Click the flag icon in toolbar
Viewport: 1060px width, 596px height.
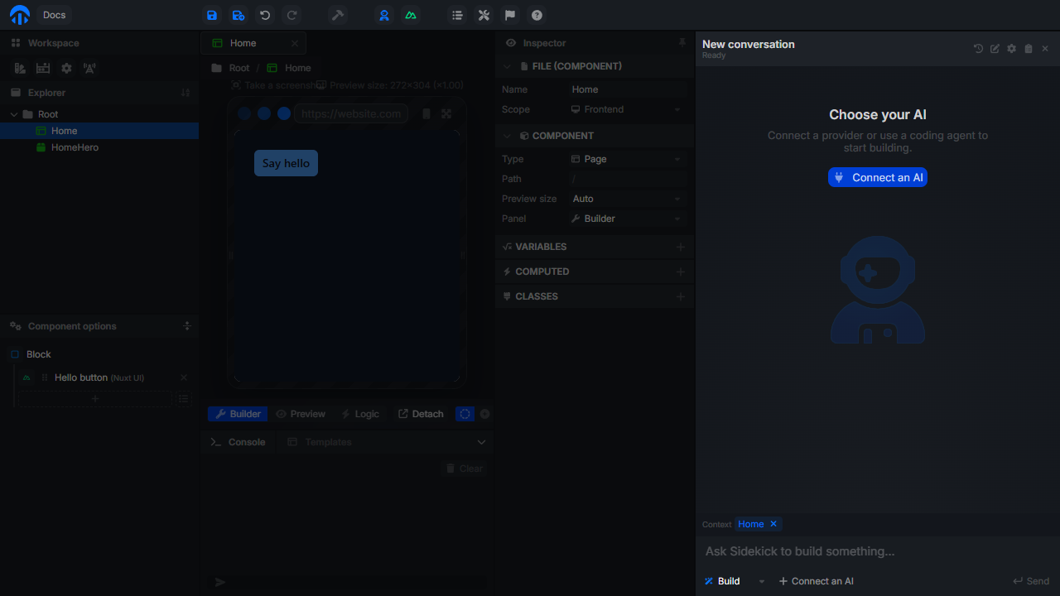(510, 15)
